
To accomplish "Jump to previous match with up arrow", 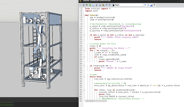I will [x=149, y=5].
